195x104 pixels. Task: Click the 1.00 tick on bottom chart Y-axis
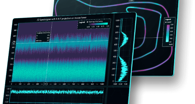pyautogui.click(x=8, y=89)
